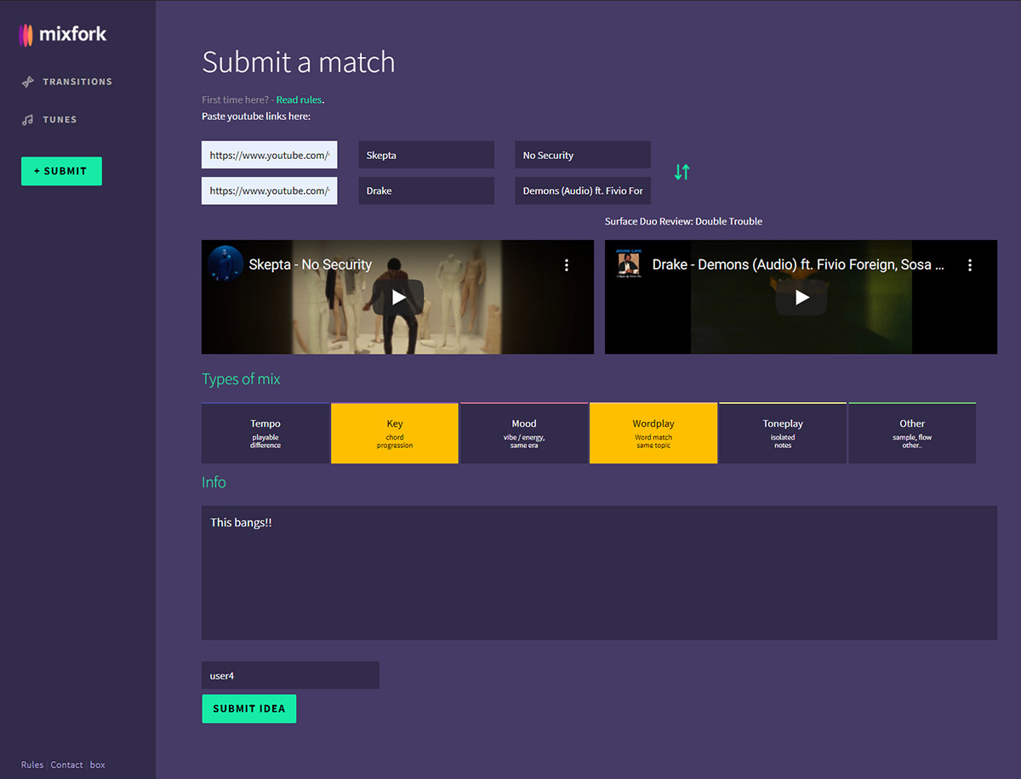Open Skepta video three-dot options menu
This screenshot has height=779, width=1021.
567,265
